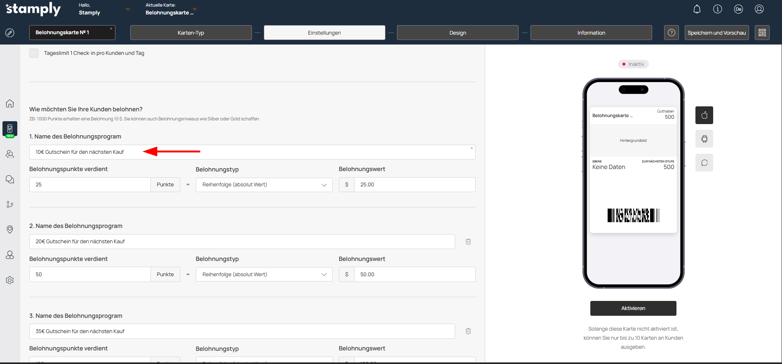Open settings gear in left sidebar

10,280
